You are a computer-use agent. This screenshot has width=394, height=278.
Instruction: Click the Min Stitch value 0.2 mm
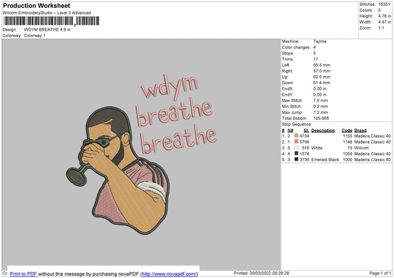coord(320,106)
